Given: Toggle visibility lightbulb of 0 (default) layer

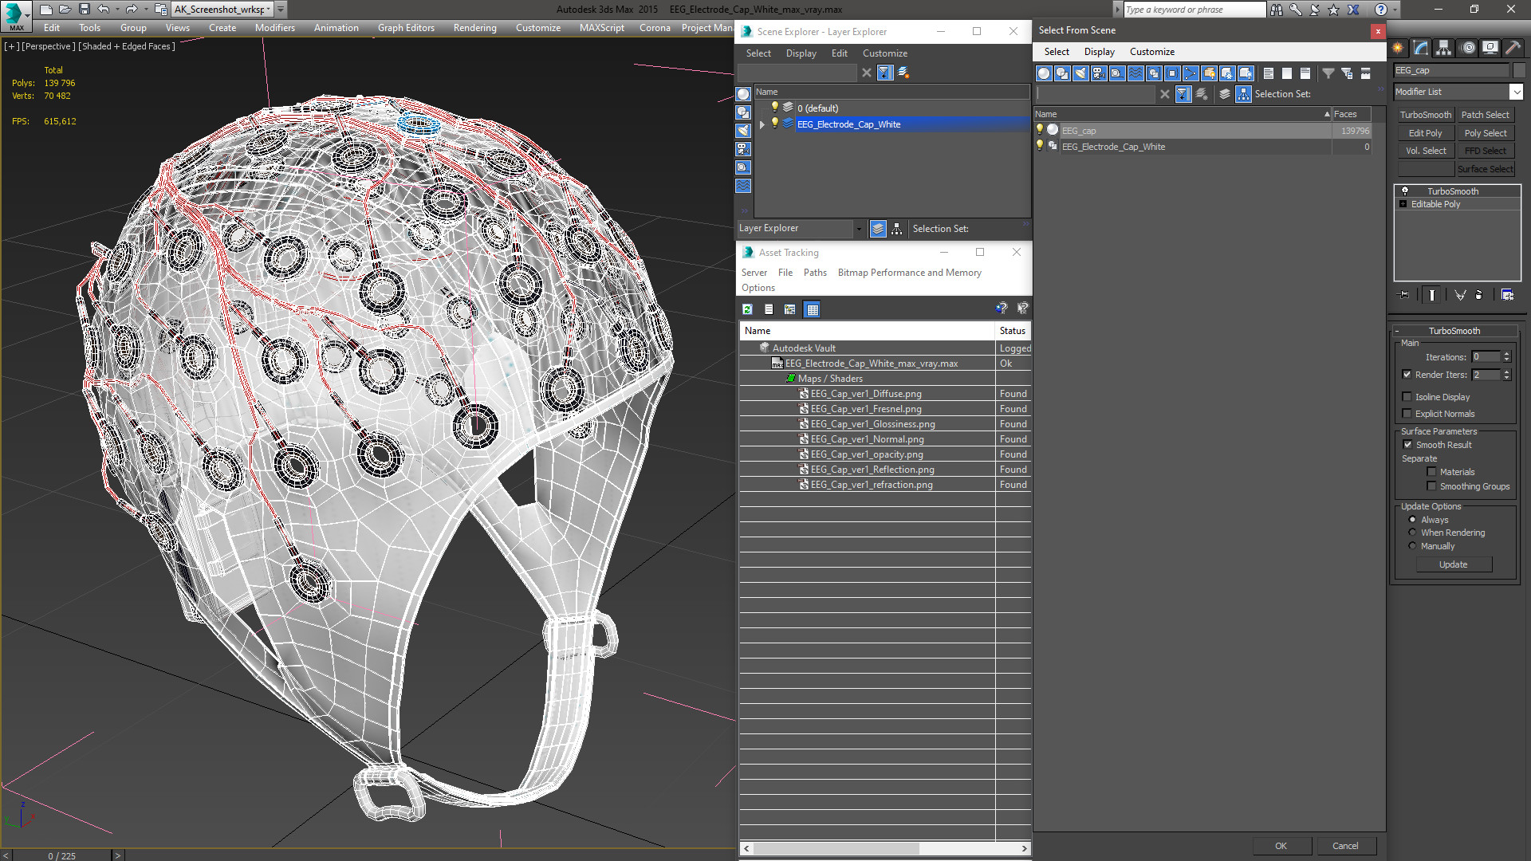Looking at the screenshot, I should point(774,108).
